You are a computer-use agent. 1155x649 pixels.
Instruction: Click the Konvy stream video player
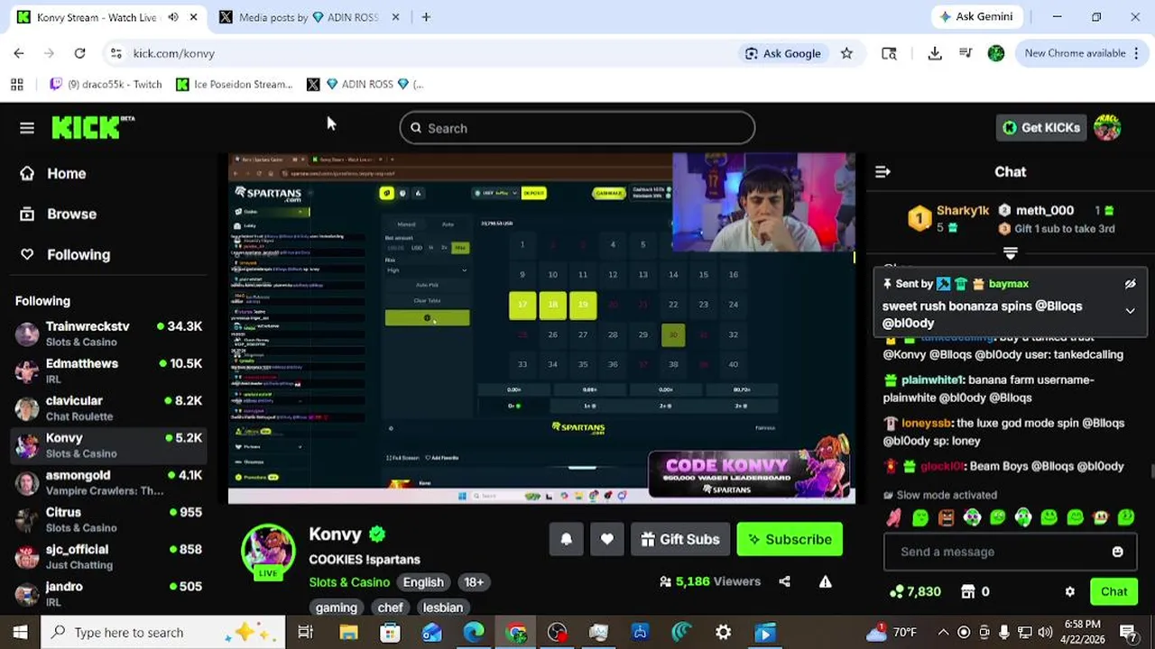point(541,327)
